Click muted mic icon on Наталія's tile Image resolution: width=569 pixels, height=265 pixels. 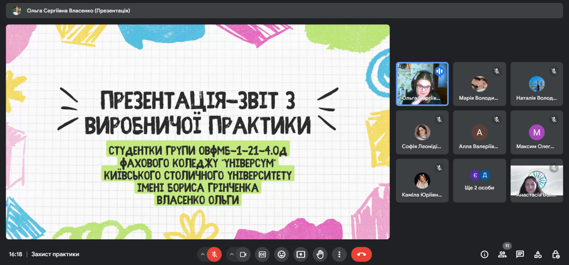[554, 71]
